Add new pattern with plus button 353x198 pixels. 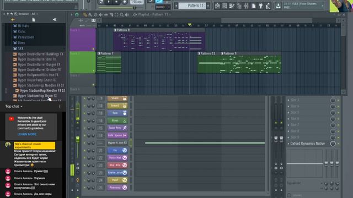[x=208, y=6]
